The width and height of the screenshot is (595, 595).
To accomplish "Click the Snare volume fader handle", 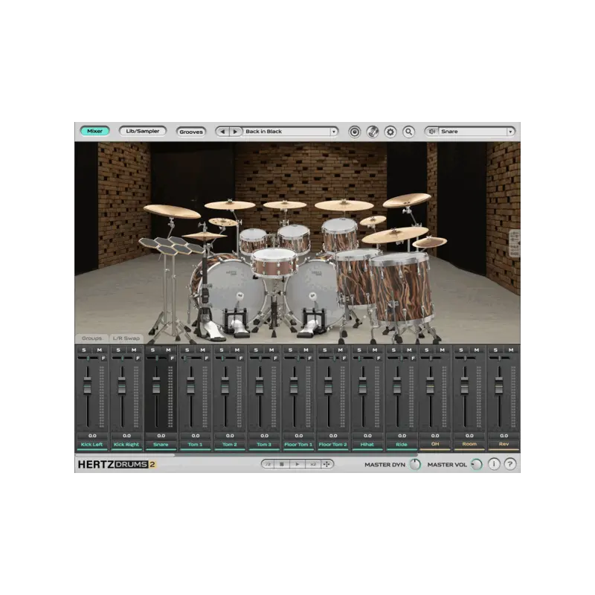I will click(156, 385).
